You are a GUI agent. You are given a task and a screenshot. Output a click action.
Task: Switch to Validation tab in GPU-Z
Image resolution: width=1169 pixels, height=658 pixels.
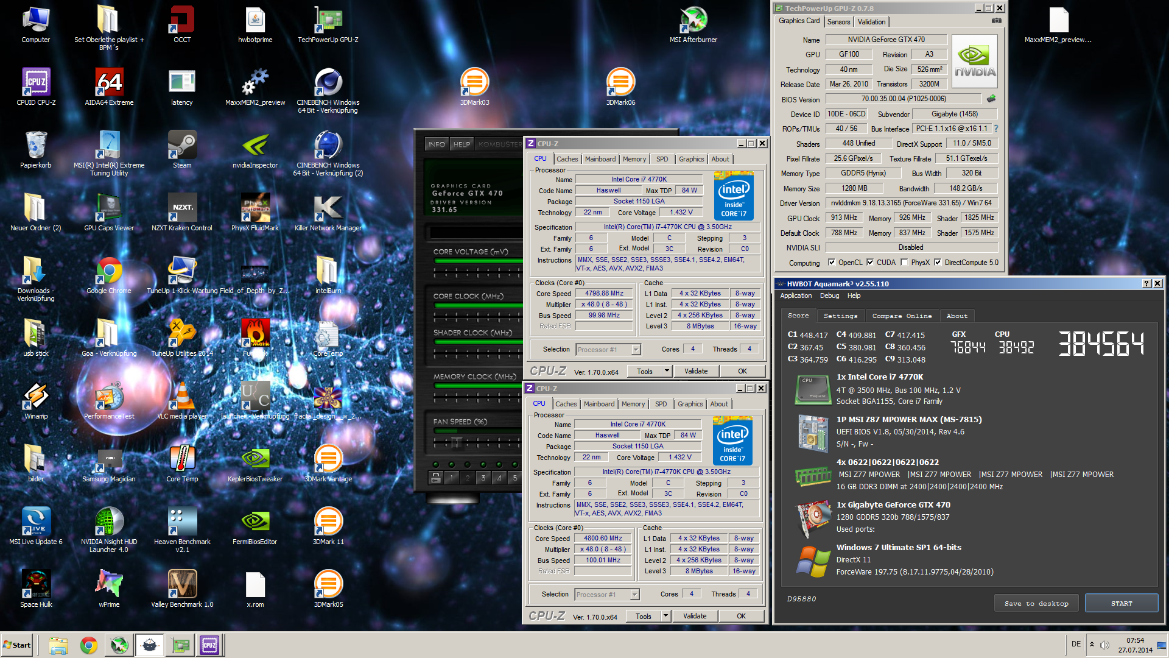coord(871,22)
